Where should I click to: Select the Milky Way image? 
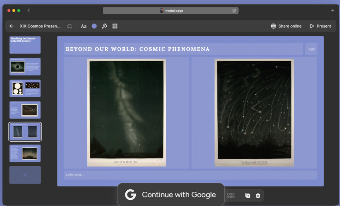pyautogui.click(x=126, y=113)
